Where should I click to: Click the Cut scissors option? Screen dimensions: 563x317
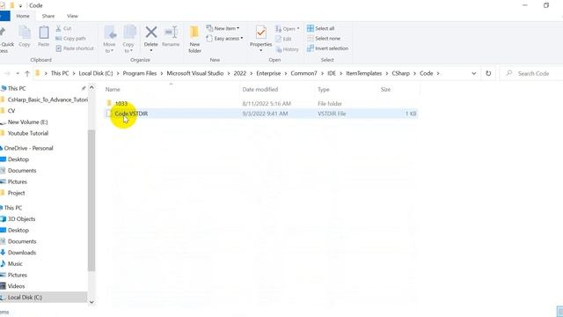pos(63,28)
